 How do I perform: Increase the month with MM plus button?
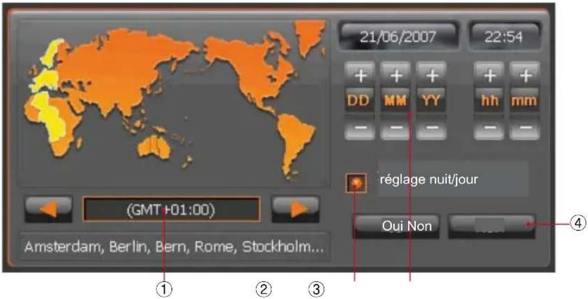(396, 76)
